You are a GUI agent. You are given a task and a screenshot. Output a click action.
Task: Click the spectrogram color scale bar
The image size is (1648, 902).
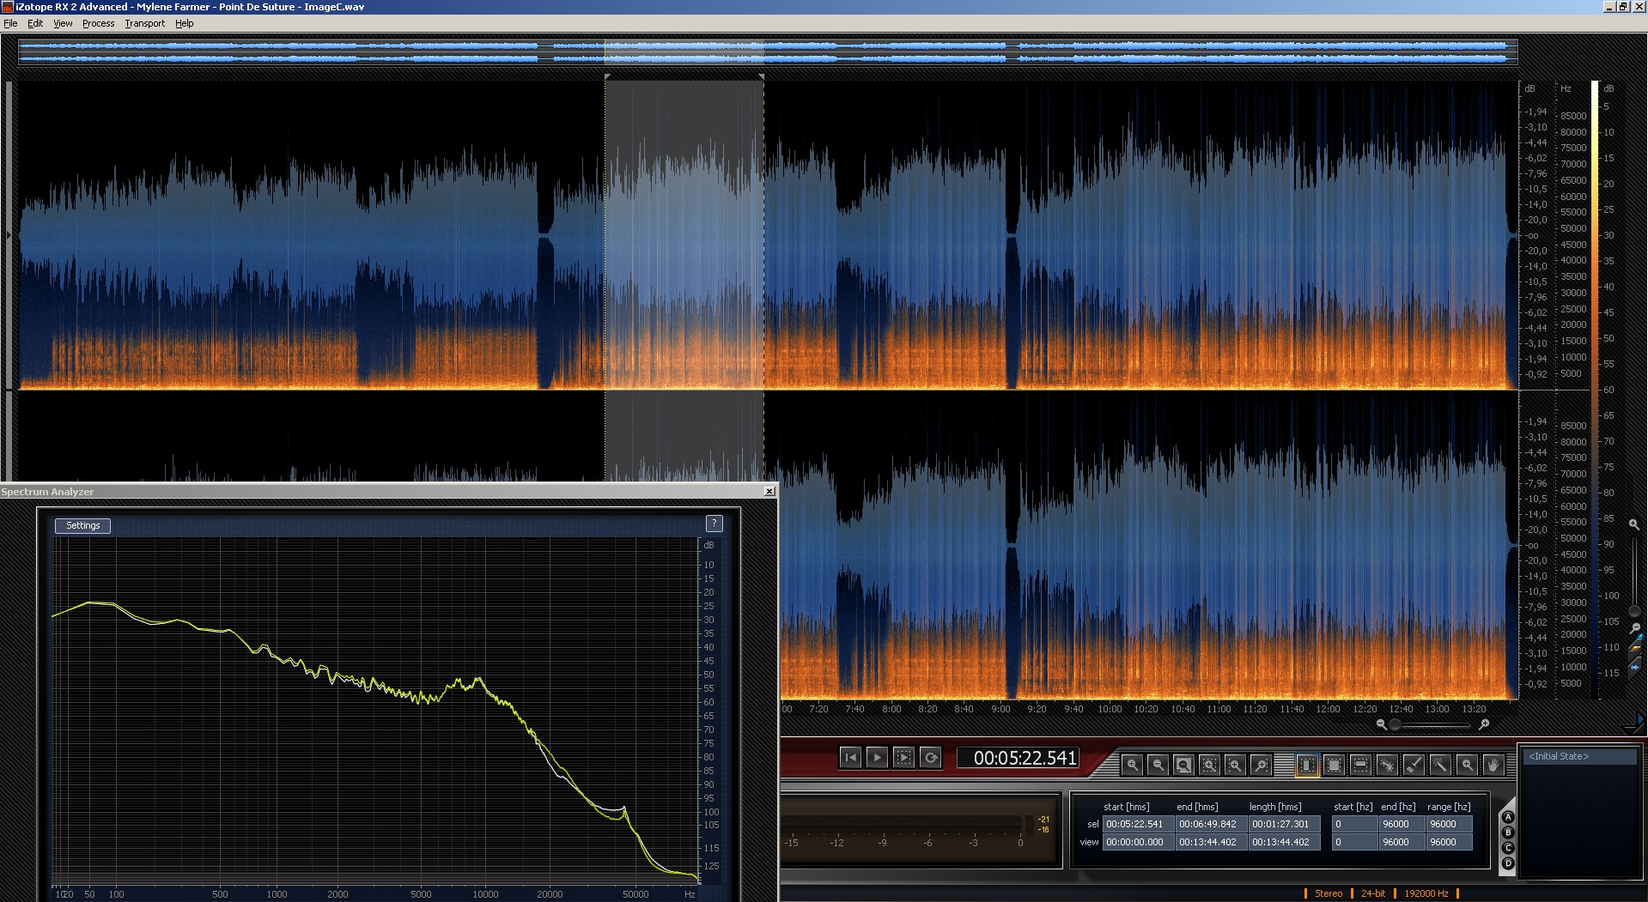point(1595,390)
